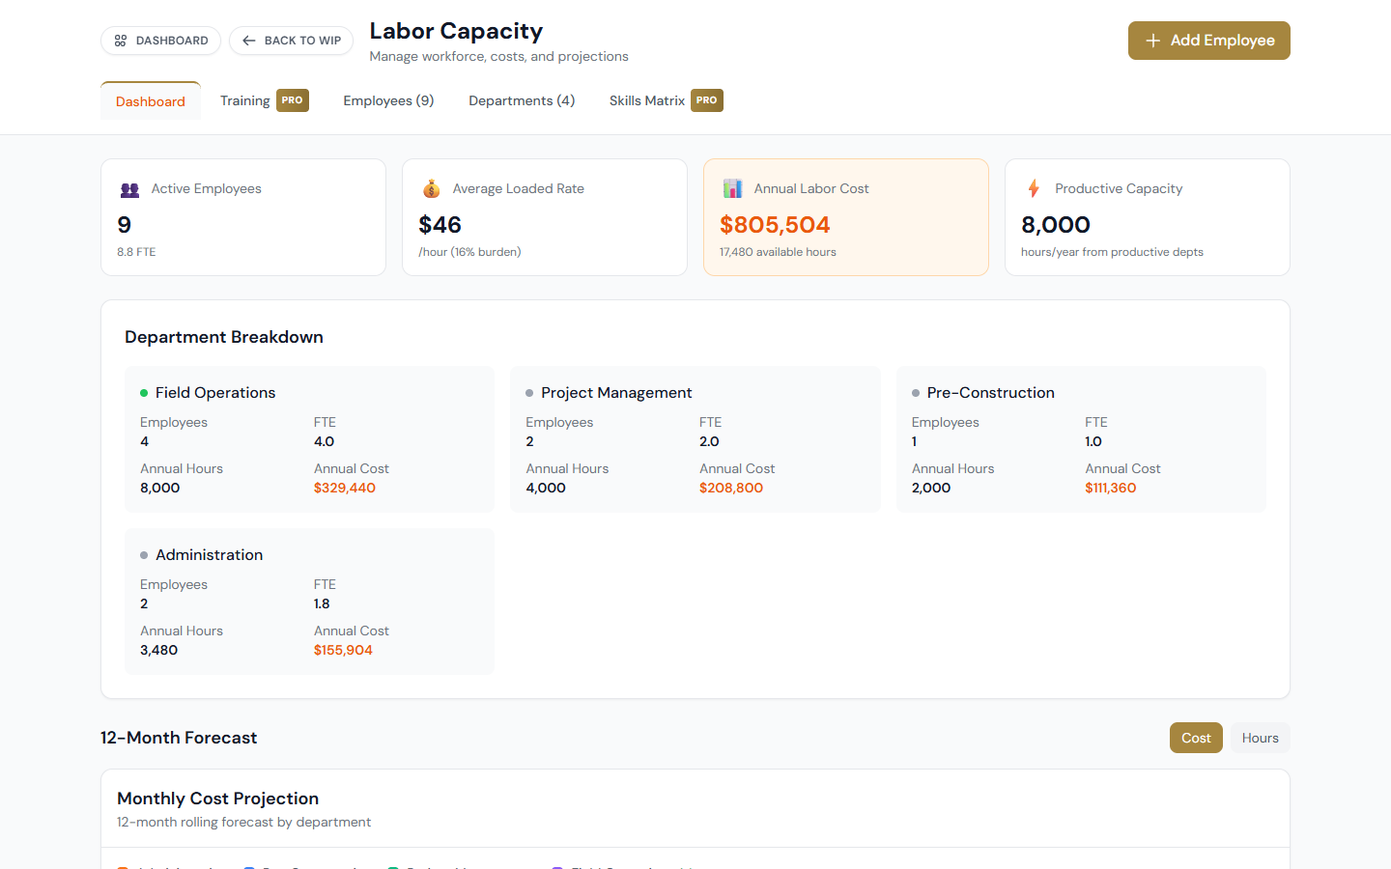Click the Pre-Construction department title
1391x869 pixels.
click(991, 393)
